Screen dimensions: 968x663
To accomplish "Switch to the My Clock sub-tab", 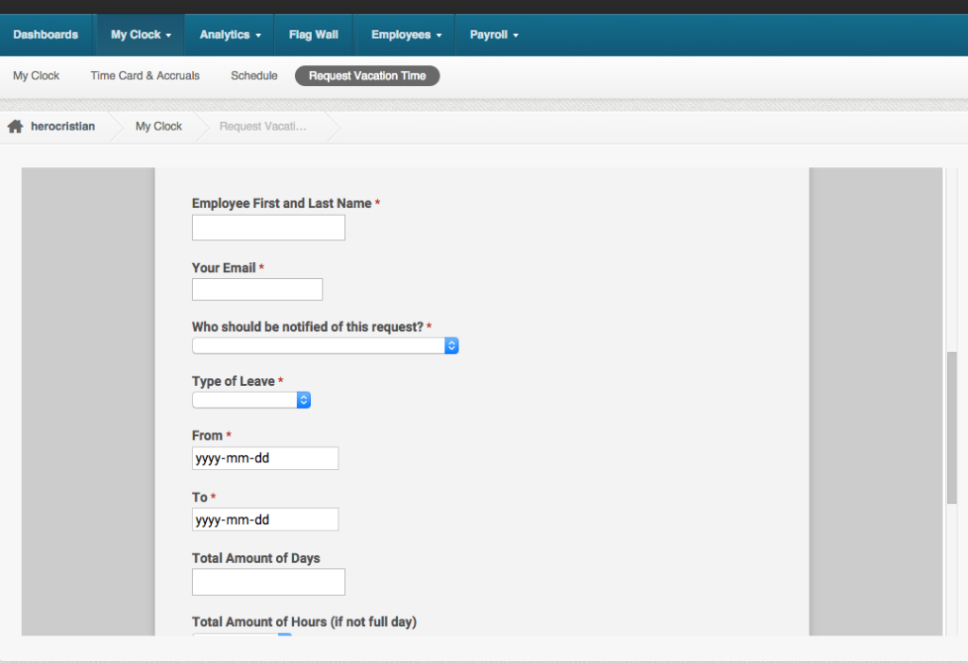I will coord(37,76).
